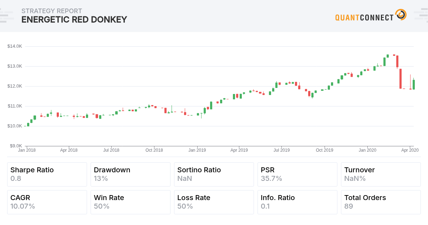Screen dimensions: 428x225
Task: Open the Sortino Ratio card
Action: pyautogui.click(x=214, y=174)
